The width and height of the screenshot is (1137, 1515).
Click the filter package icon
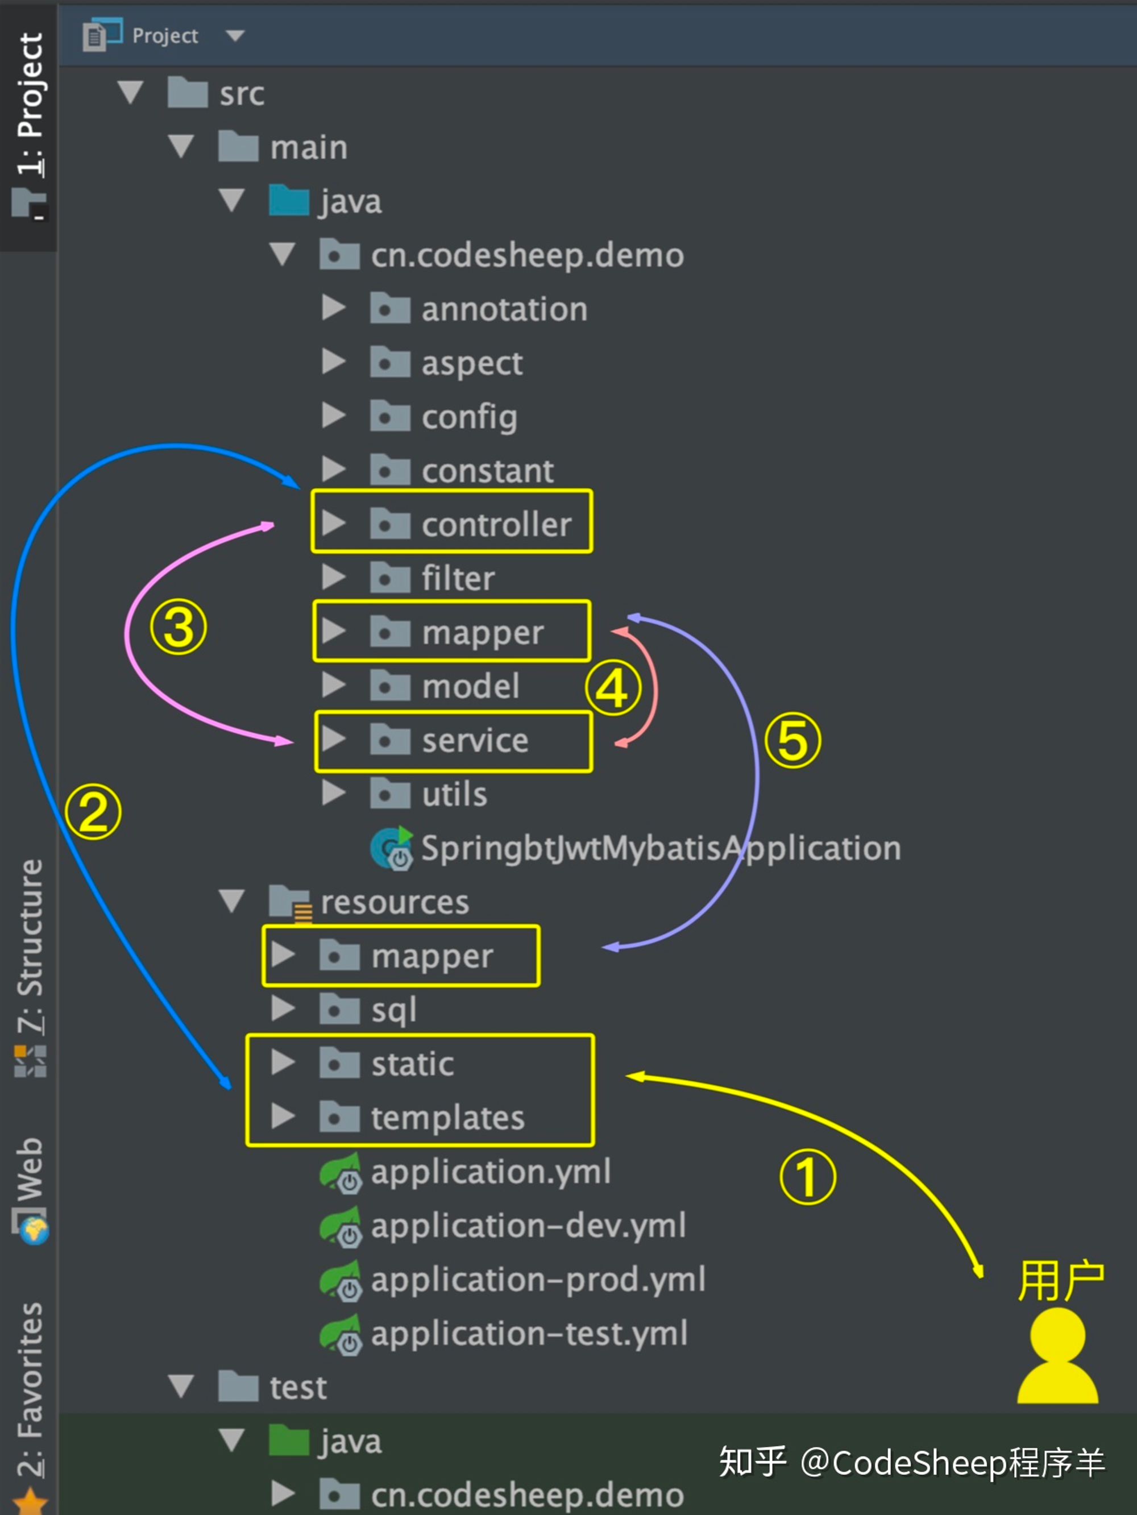tap(391, 578)
